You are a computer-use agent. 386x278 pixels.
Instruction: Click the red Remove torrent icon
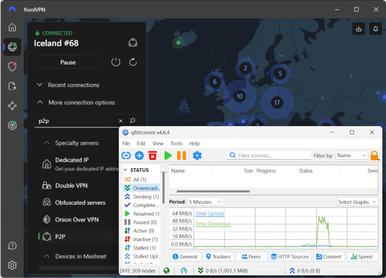[x=153, y=156]
